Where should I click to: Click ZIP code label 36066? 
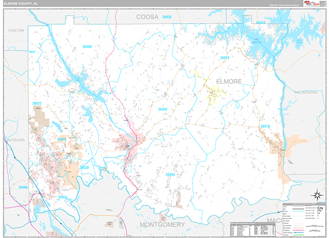pyautogui.click(x=23, y=187)
